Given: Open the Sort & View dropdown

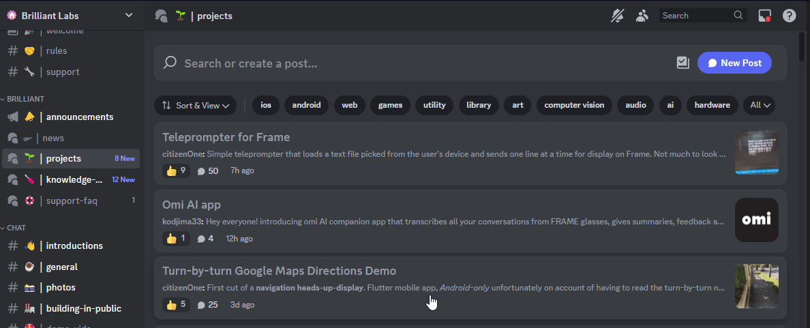Looking at the screenshot, I should [195, 106].
